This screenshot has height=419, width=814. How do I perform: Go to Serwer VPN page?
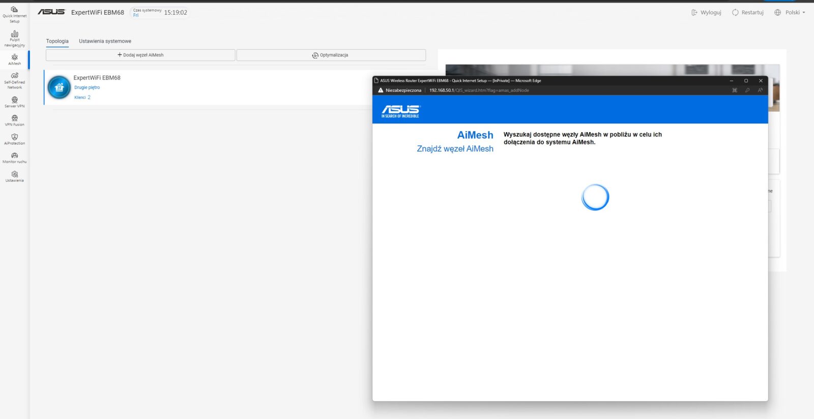14,102
